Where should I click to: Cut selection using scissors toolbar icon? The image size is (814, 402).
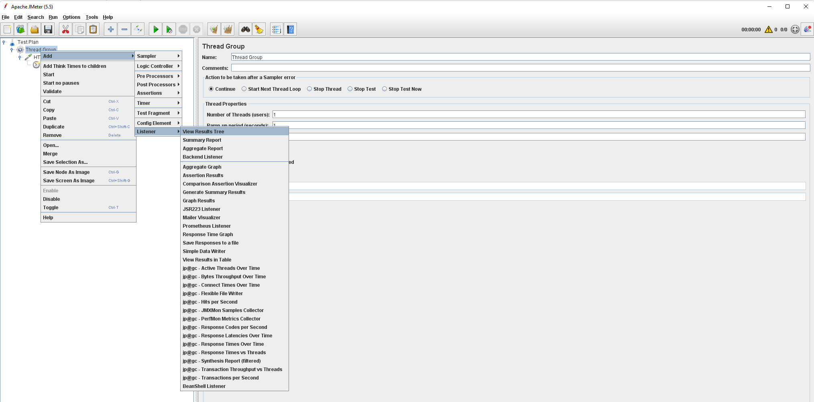tap(65, 29)
